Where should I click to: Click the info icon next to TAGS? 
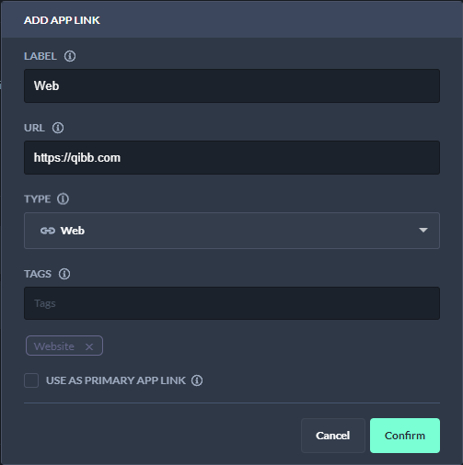pos(64,274)
